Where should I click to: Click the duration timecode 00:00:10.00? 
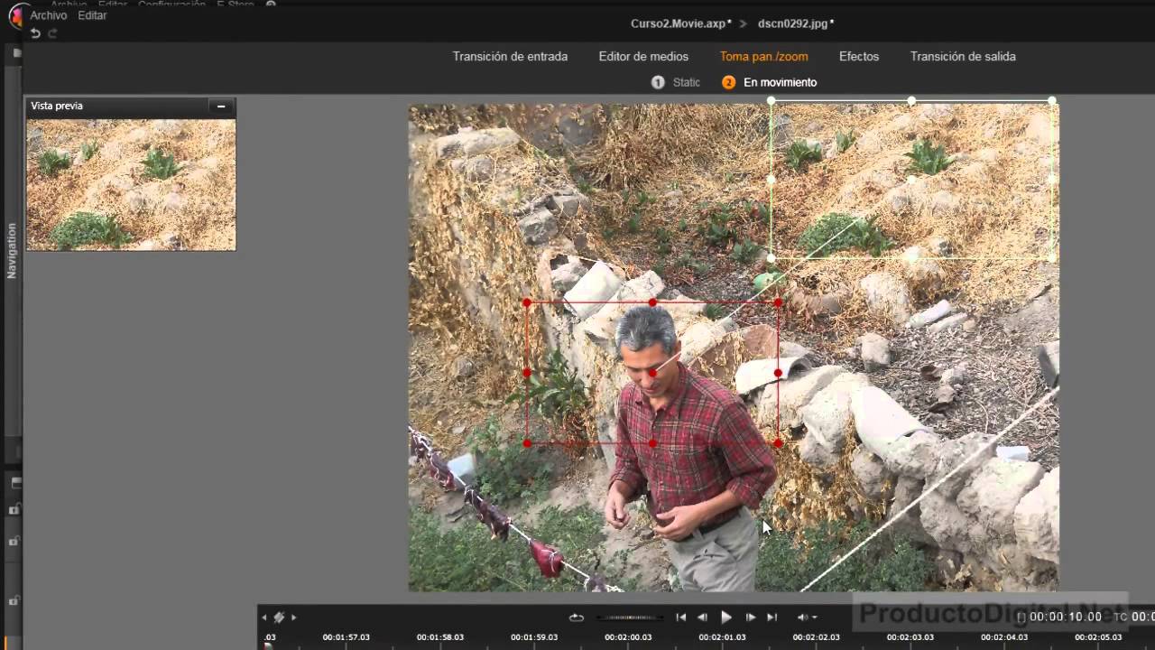click(1066, 617)
